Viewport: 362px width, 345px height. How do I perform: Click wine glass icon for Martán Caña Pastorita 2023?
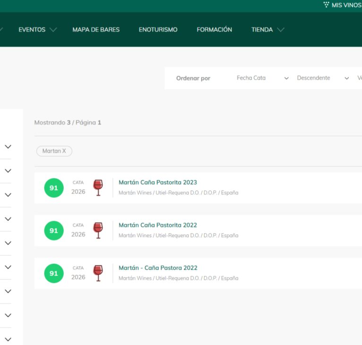[98, 188]
